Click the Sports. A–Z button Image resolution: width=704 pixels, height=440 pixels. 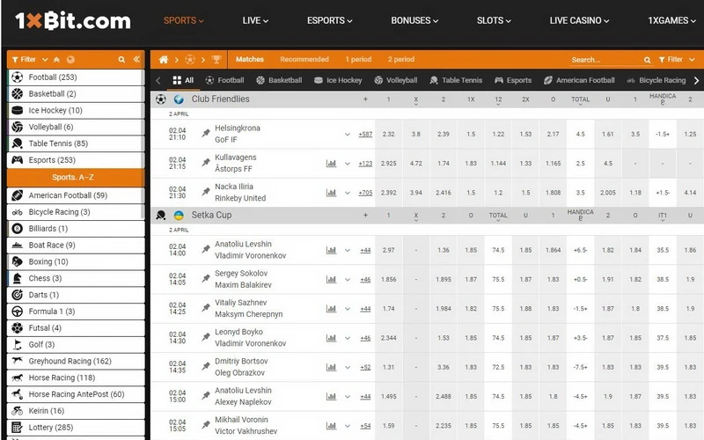click(76, 178)
